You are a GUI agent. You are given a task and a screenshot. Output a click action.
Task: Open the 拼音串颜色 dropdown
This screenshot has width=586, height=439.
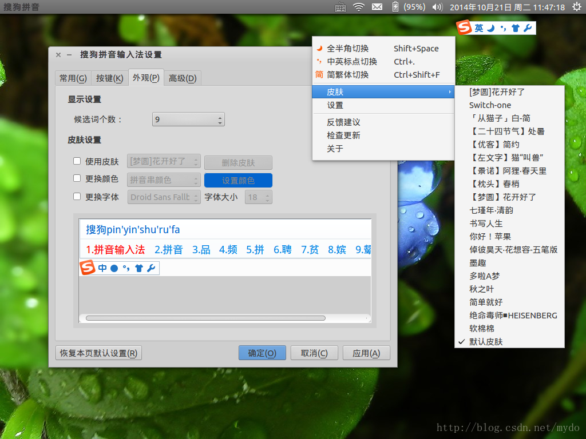point(164,180)
